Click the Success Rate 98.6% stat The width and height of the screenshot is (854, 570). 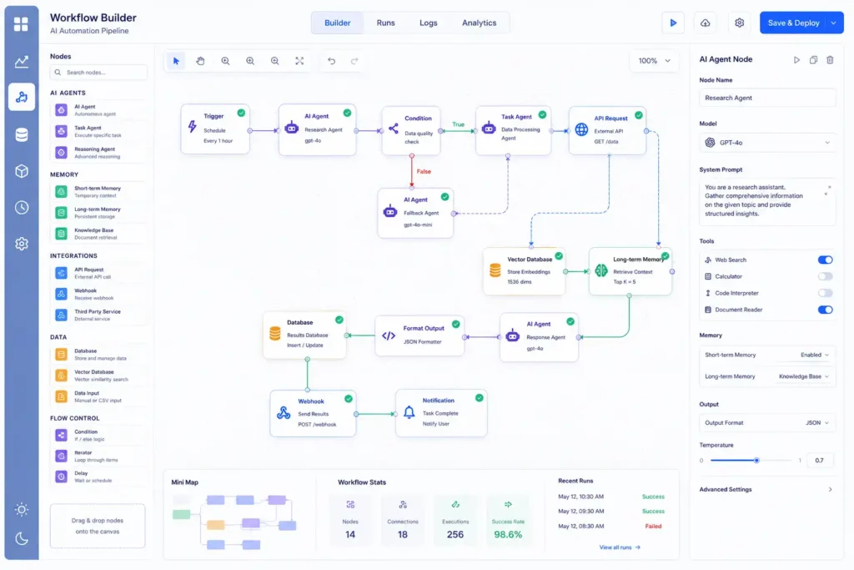tap(508, 521)
